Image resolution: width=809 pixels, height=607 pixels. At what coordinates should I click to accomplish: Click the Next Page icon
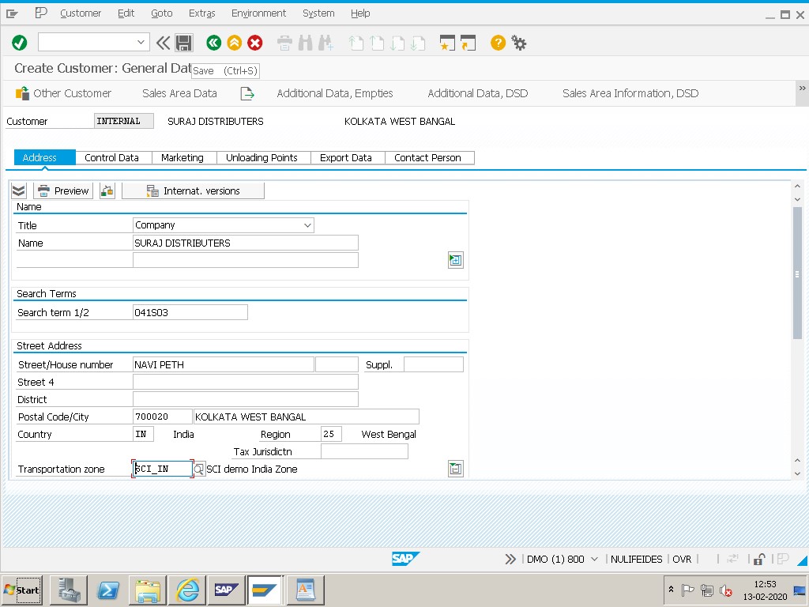tap(397, 43)
